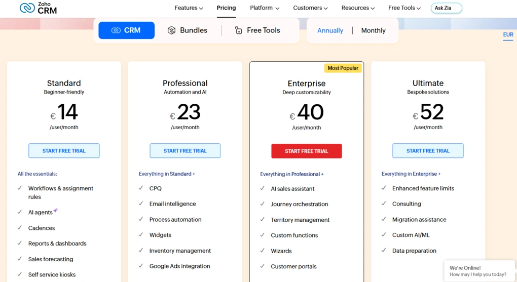Click the Enterprise plan title

click(307, 84)
